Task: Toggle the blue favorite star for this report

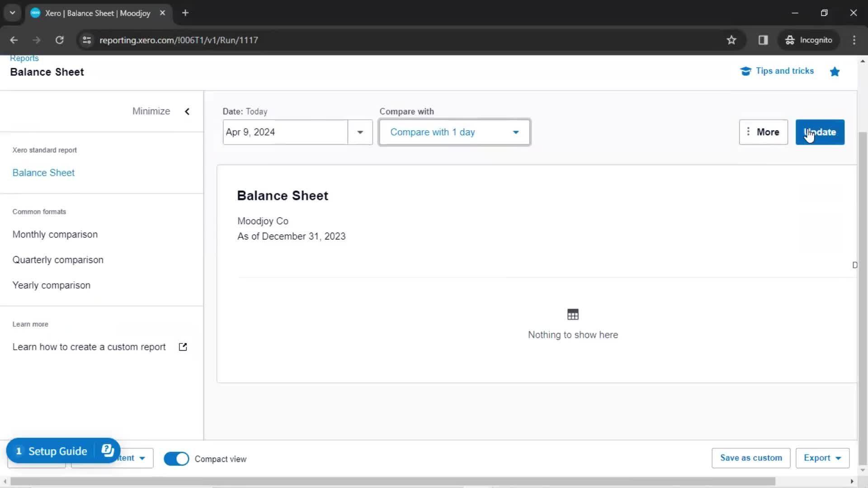Action: pos(835,71)
